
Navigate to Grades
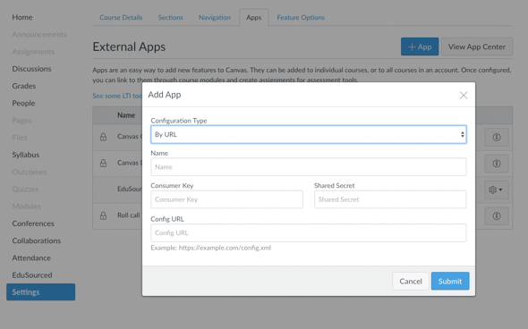pyautogui.click(x=24, y=86)
